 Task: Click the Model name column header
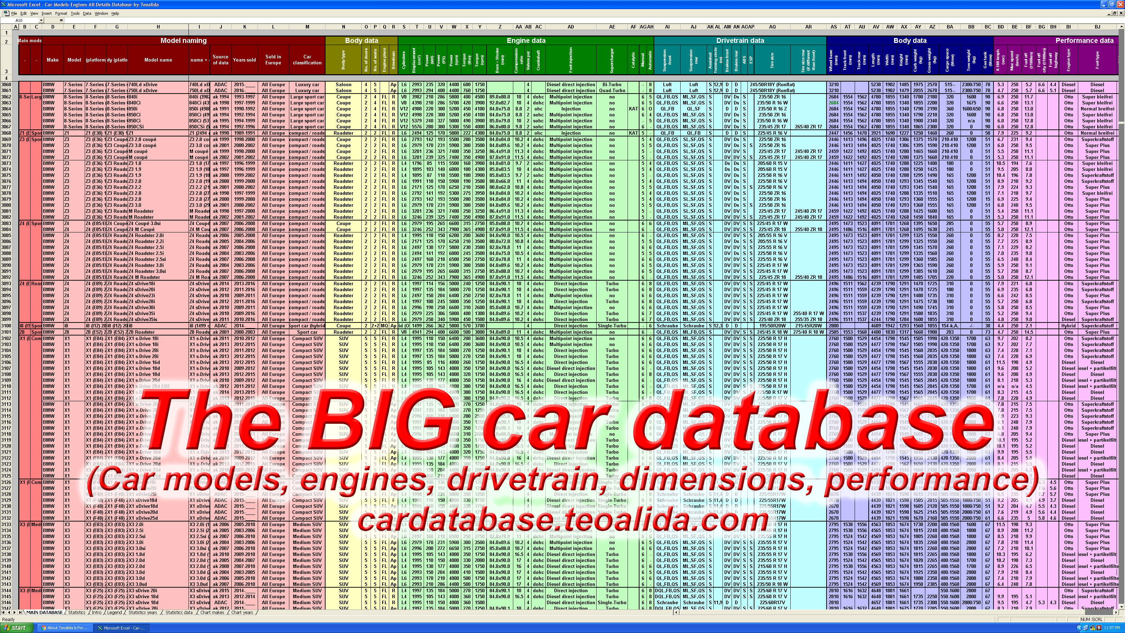[158, 60]
